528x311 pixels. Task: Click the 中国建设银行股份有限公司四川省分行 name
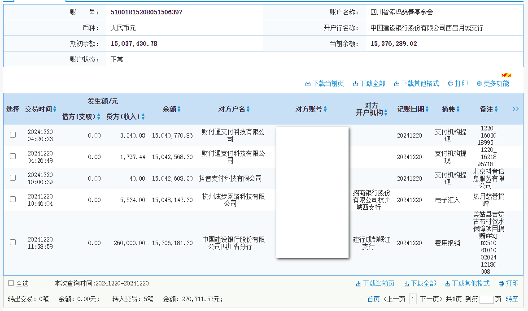point(233,243)
